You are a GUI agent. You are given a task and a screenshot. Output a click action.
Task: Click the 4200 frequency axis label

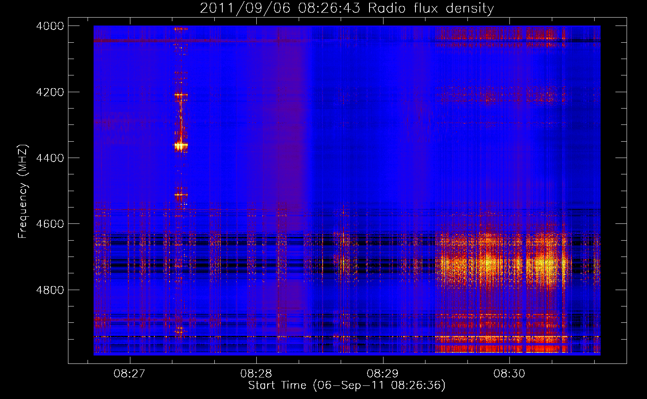[50, 92]
